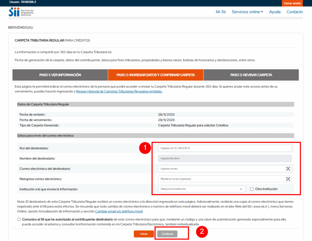Open the Selecciona Institución dropdown
The width and height of the screenshot is (312, 241).
pos(201,189)
